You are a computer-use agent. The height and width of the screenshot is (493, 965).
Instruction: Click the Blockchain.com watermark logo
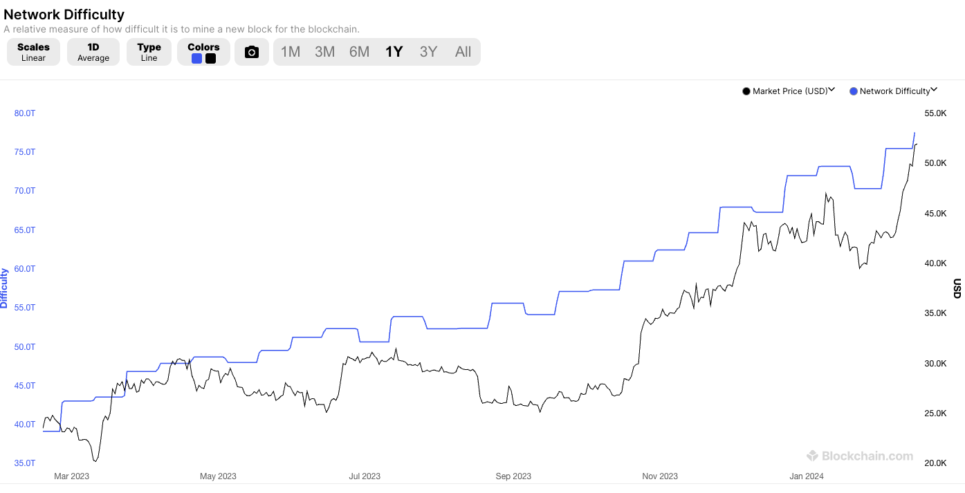tap(860, 456)
